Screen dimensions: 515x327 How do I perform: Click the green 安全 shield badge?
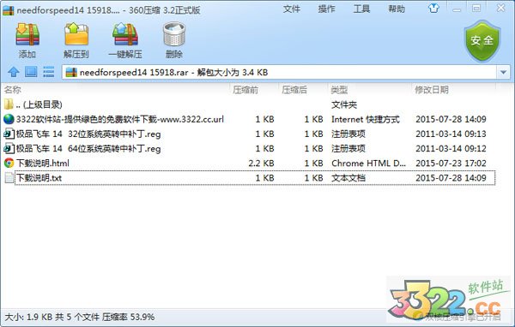point(482,40)
